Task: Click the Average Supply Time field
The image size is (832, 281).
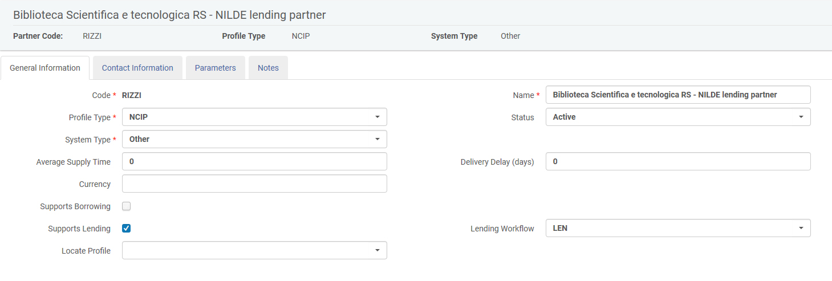Action: 254,161
